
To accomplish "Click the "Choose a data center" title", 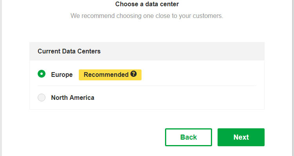I will 147,4.
